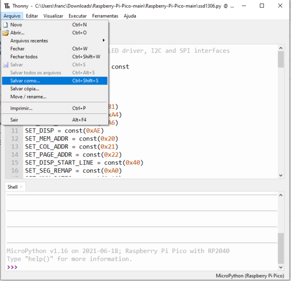Click code line SET_MEM_ADDR = const(0x20)
Image resolution: width=291 pixels, height=281 pixels.
tap(72, 139)
